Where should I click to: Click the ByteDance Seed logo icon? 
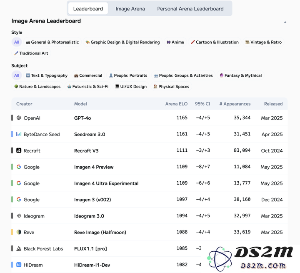click(x=19, y=134)
